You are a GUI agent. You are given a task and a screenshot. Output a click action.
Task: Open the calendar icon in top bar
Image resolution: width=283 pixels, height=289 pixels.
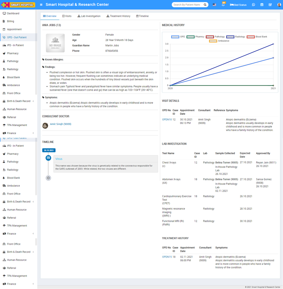[262, 5]
